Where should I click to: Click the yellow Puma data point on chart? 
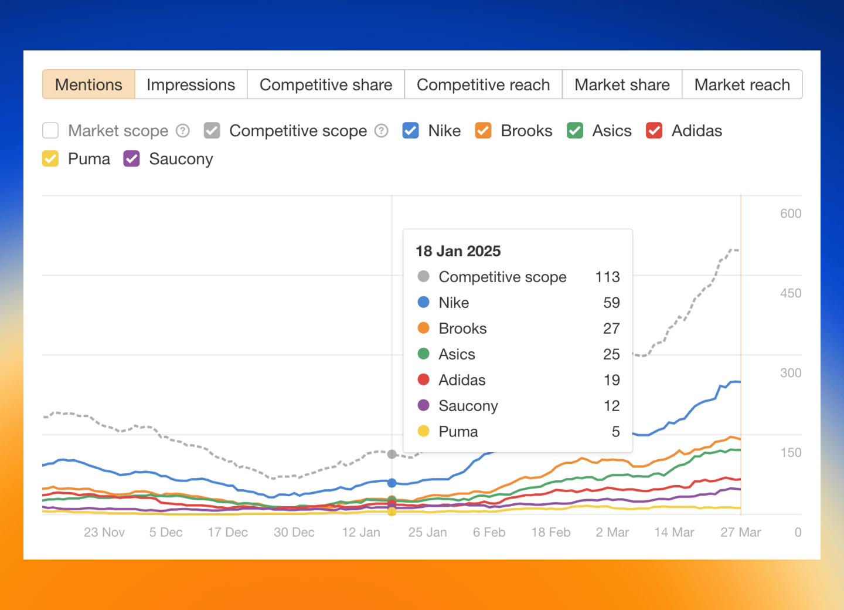coord(392,511)
